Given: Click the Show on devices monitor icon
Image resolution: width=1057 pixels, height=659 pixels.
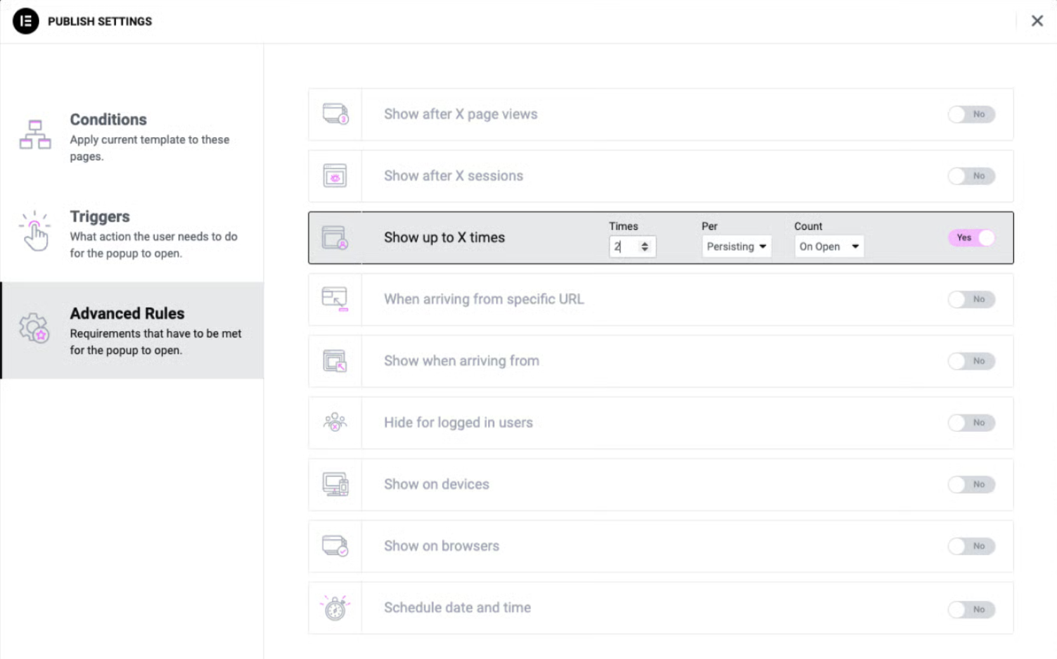Looking at the screenshot, I should click(335, 484).
